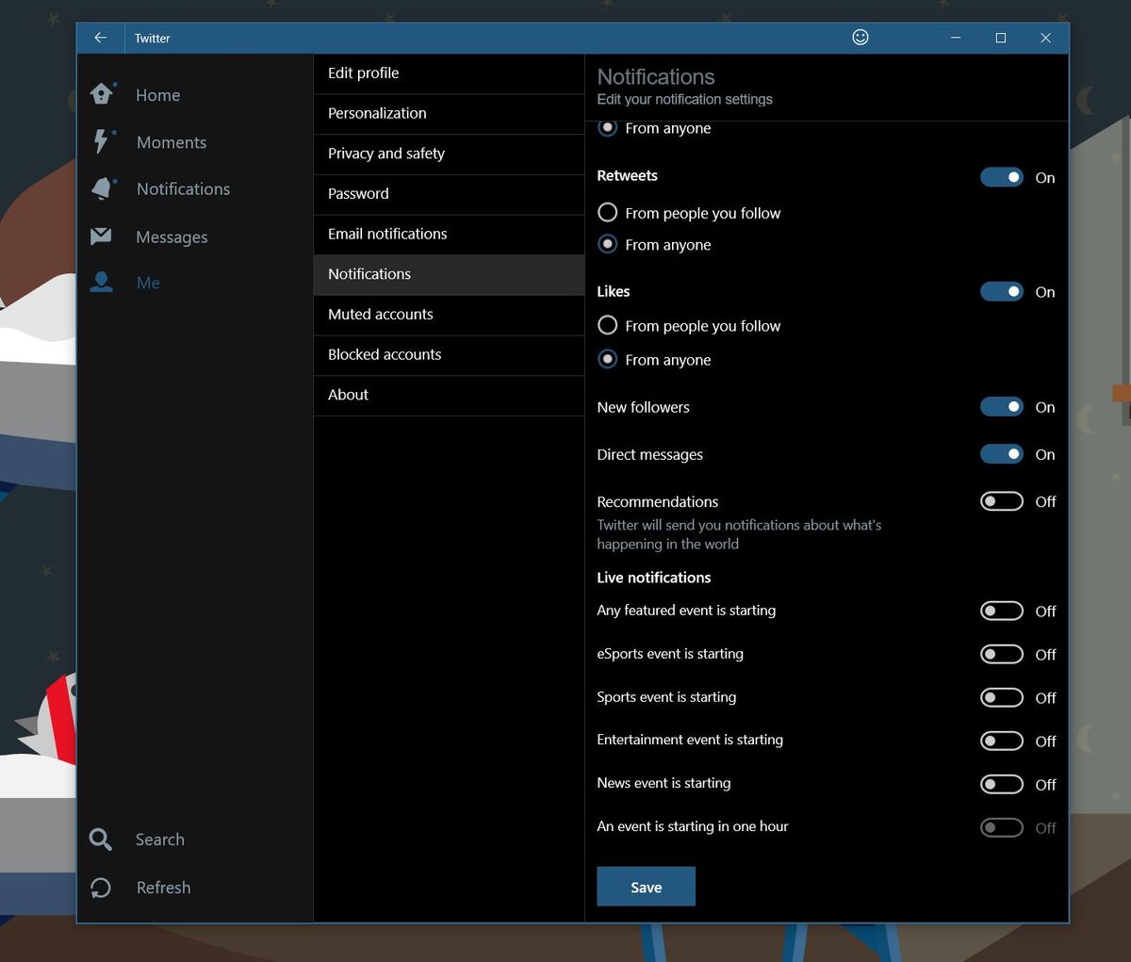
Task: Open the Home birdhouse icon
Action: click(x=102, y=94)
